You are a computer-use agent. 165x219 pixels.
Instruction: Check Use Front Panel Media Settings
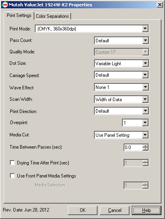[12, 176]
